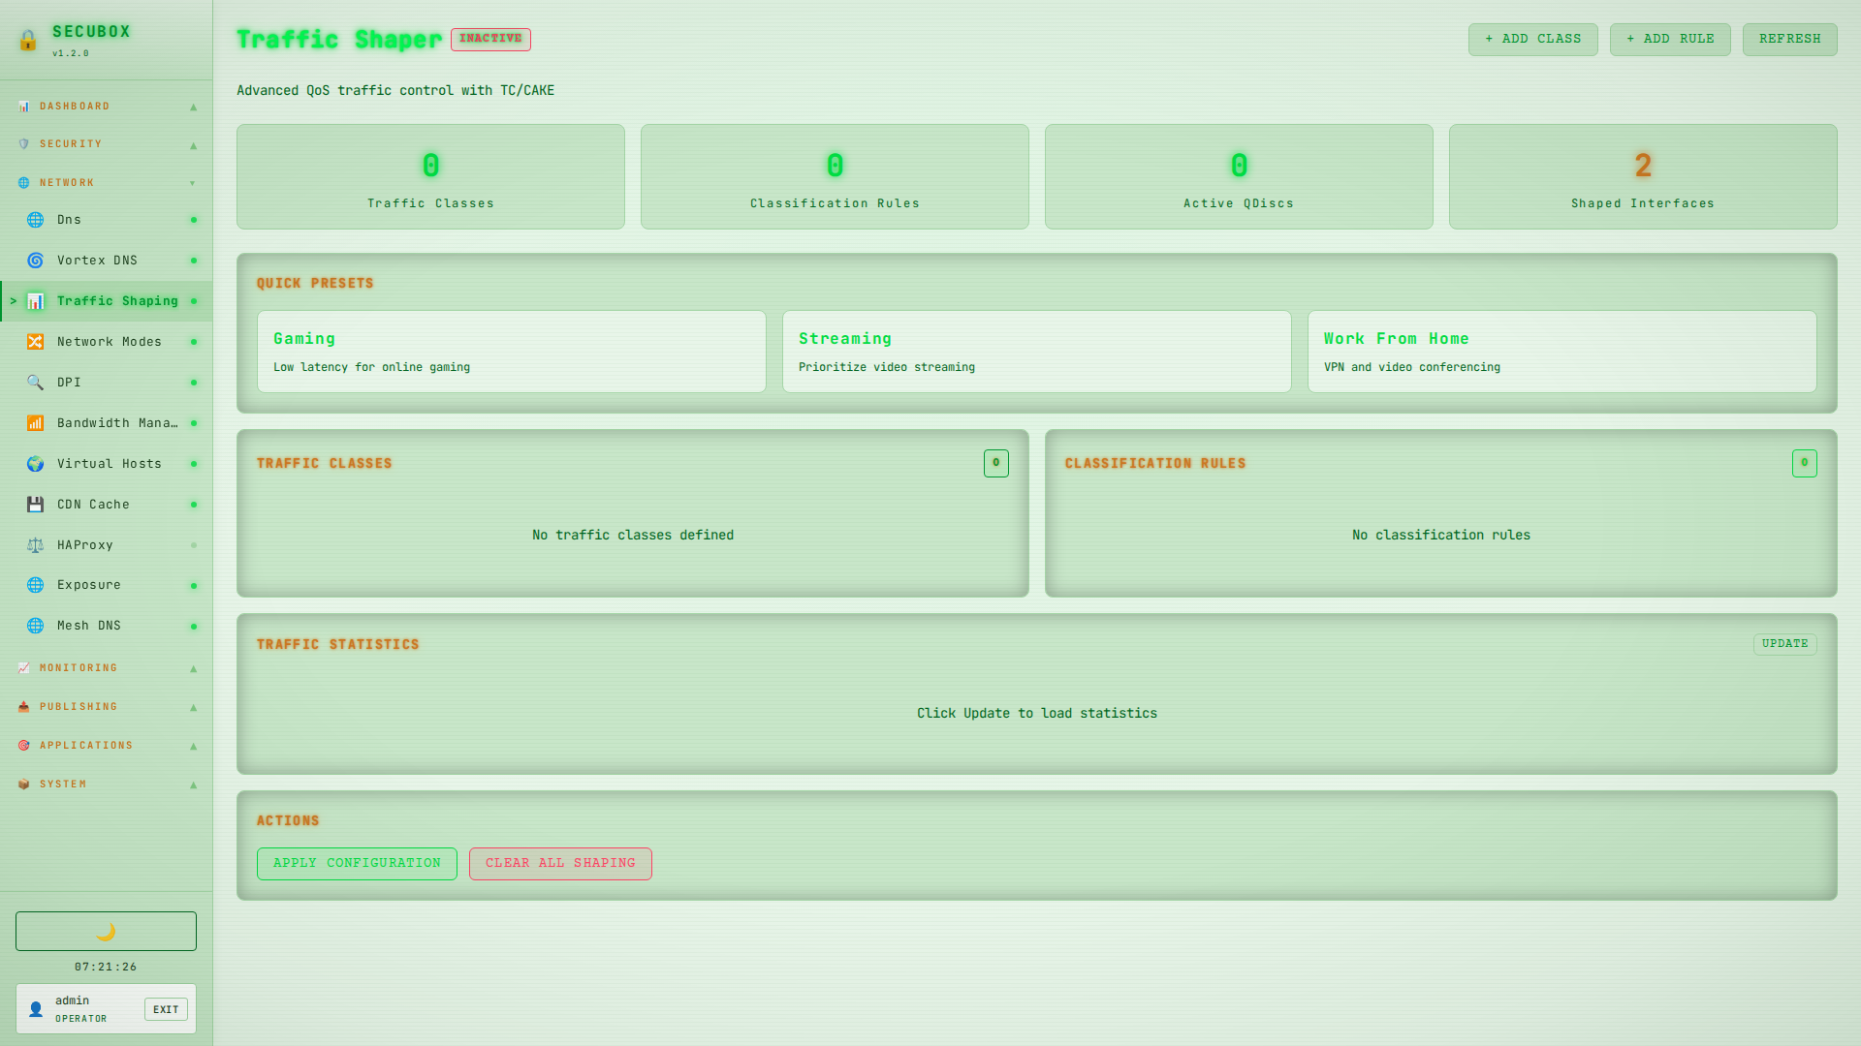Click the SecuBox padlock logo
Viewport: 1861px width, 1046px height.
tap(28, 41)
